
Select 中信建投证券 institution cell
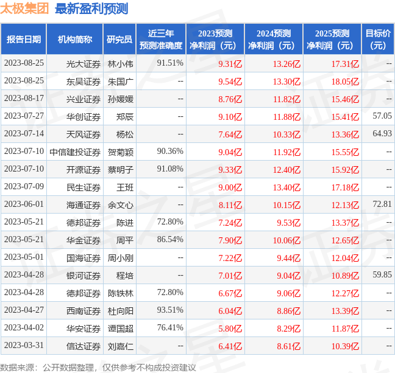tap(75, 152)
